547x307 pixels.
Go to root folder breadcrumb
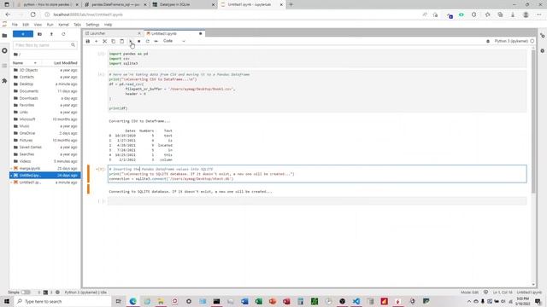(16, 55)
